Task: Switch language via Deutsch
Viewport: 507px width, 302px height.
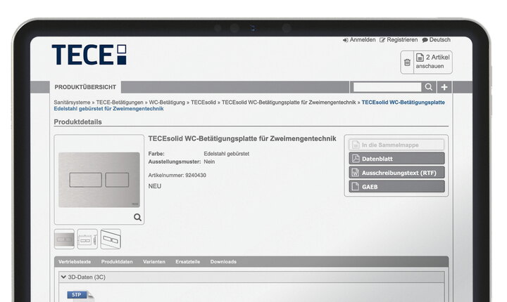Action: [436, 40]
